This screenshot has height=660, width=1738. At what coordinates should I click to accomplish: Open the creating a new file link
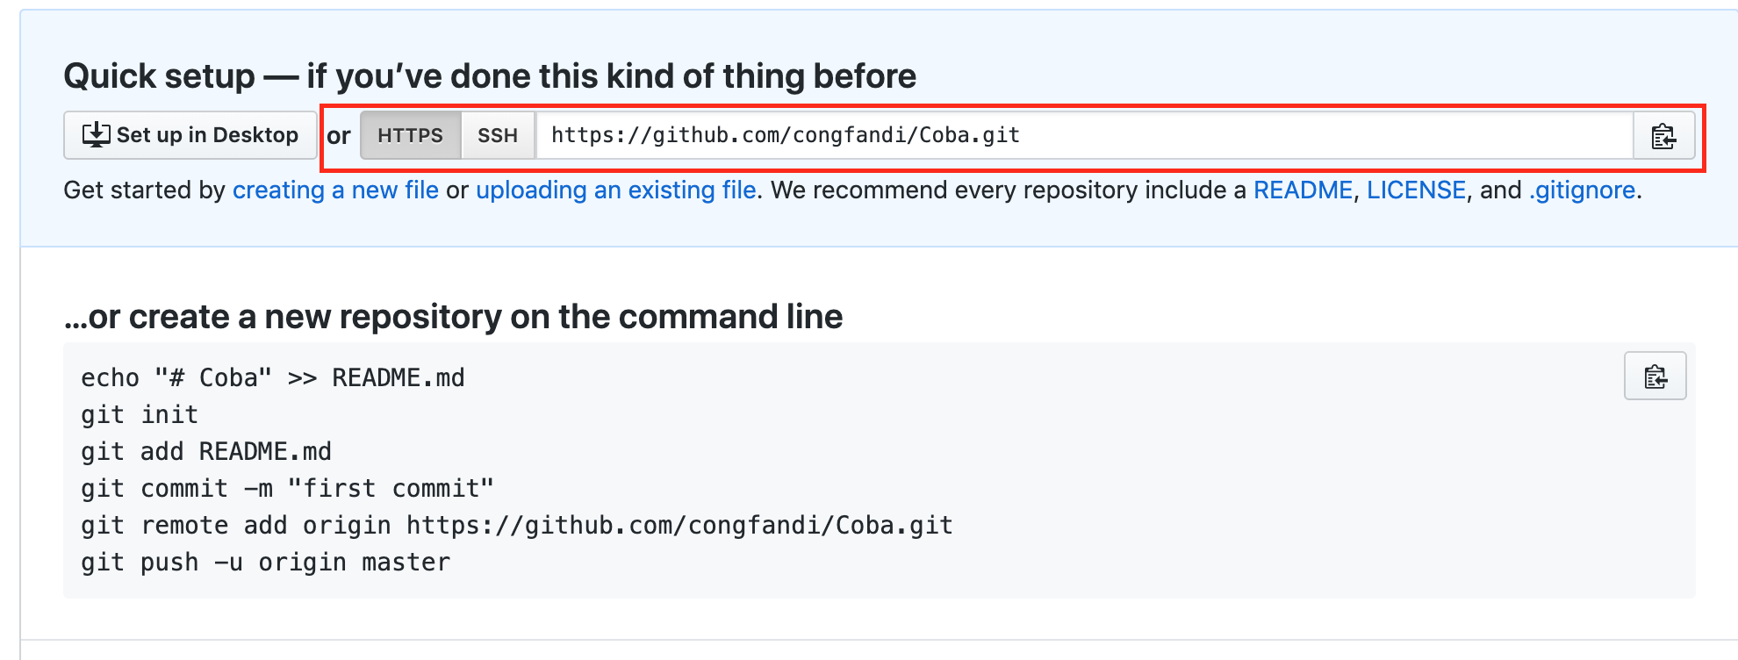[335, 190]
